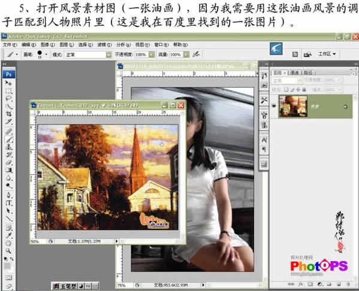Select the Magic Wand tool
Viewport: 359px width, 291px height.
[x=8, y=106]
